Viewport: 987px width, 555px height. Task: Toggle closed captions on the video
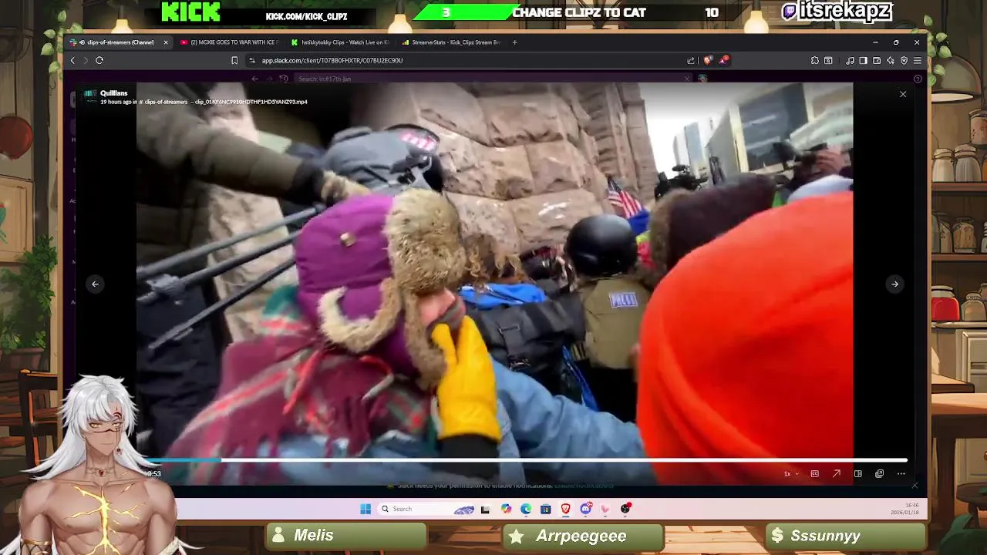point(814,474)
